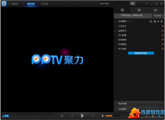The height and width of the screenshot is (120, 165).
Task: Click the play button
Action: click(x=82, y=116)
